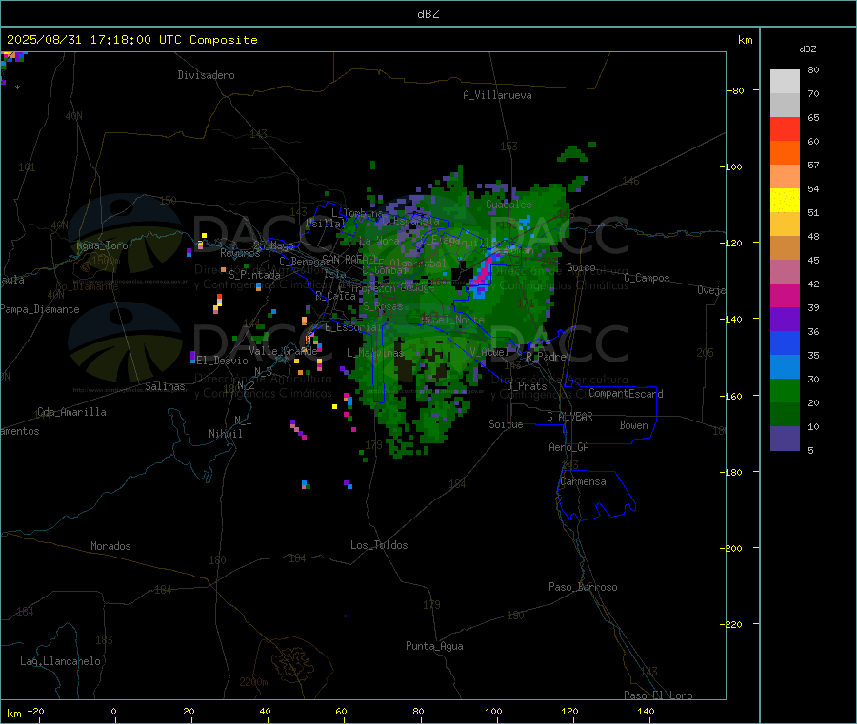Select the '-20' horizontal axis tick label
Viewport: 857px width, 724px height.
pyautogui.click(x=36, y=711)
